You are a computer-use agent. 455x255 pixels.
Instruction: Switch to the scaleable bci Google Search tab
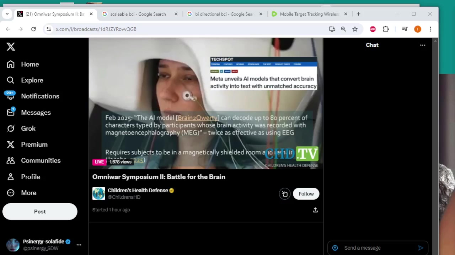tap(138, 14)
